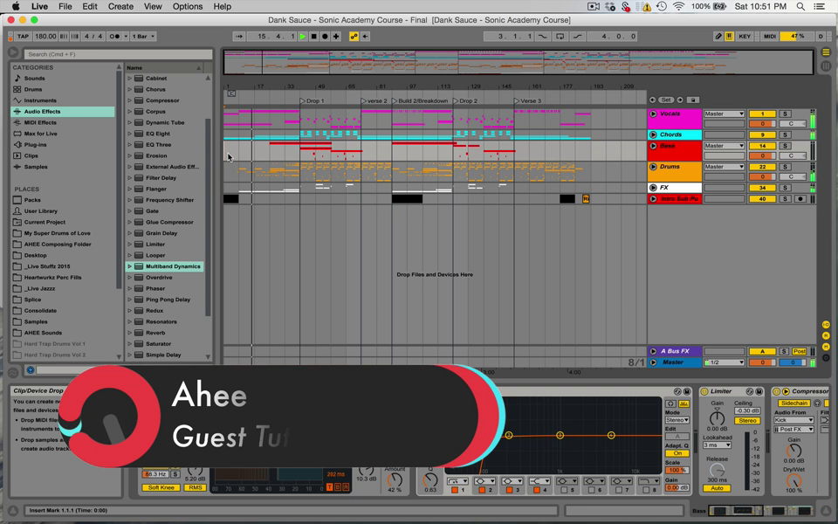
Task: Toggle the Drums track activator numbered 22
Action: [762, 167]
